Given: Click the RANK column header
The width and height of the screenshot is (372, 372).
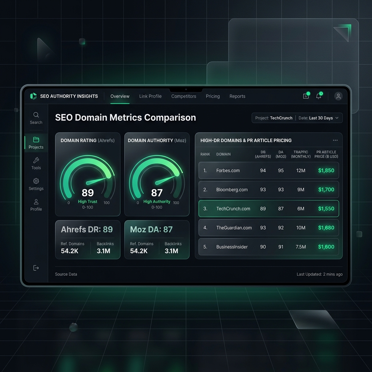Looking at the screenshot, I should coord(205,154).
